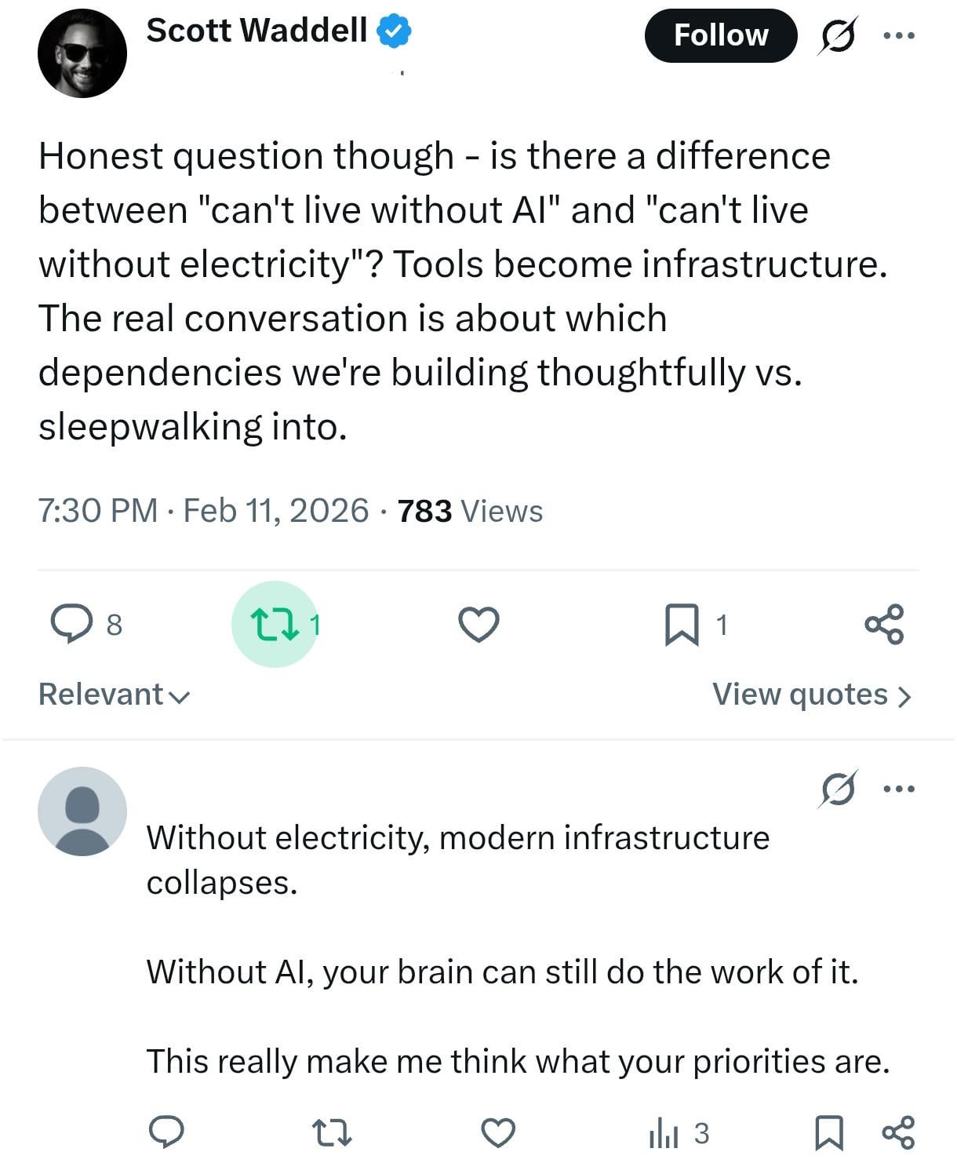Open the reply author's default avatar

click(82, 811)
